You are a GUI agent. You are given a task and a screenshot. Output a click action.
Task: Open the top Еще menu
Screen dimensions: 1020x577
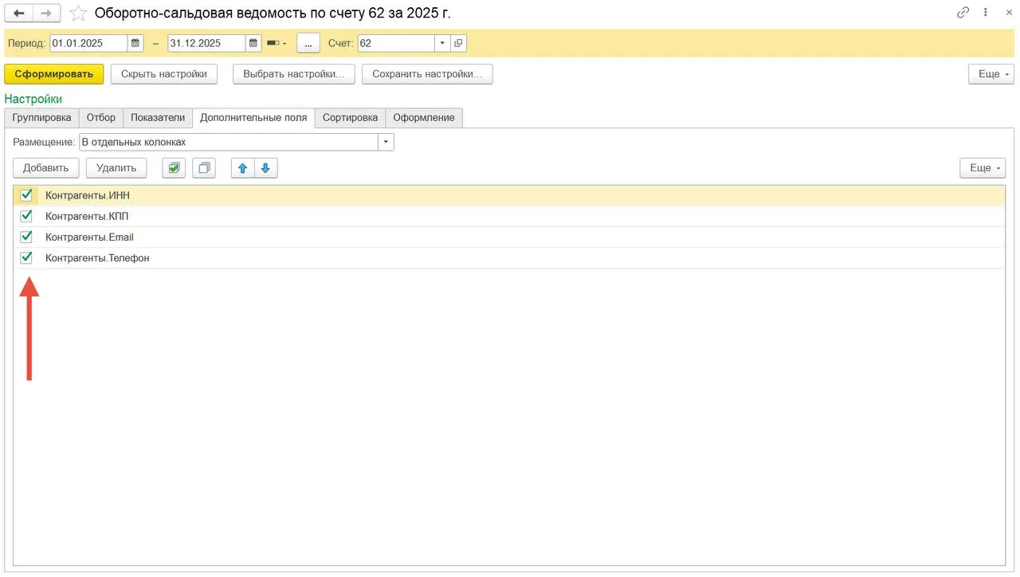pyautogui.click(x=991, y=73)
